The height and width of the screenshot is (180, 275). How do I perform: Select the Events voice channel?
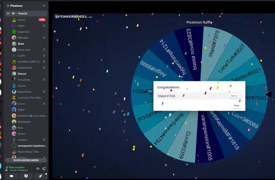(x=26, y=13)
